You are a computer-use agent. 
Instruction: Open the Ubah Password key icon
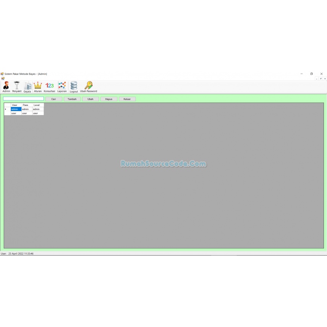coord(88,87)
